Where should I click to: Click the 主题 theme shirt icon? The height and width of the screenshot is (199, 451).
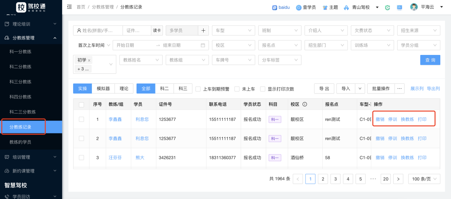325,7
